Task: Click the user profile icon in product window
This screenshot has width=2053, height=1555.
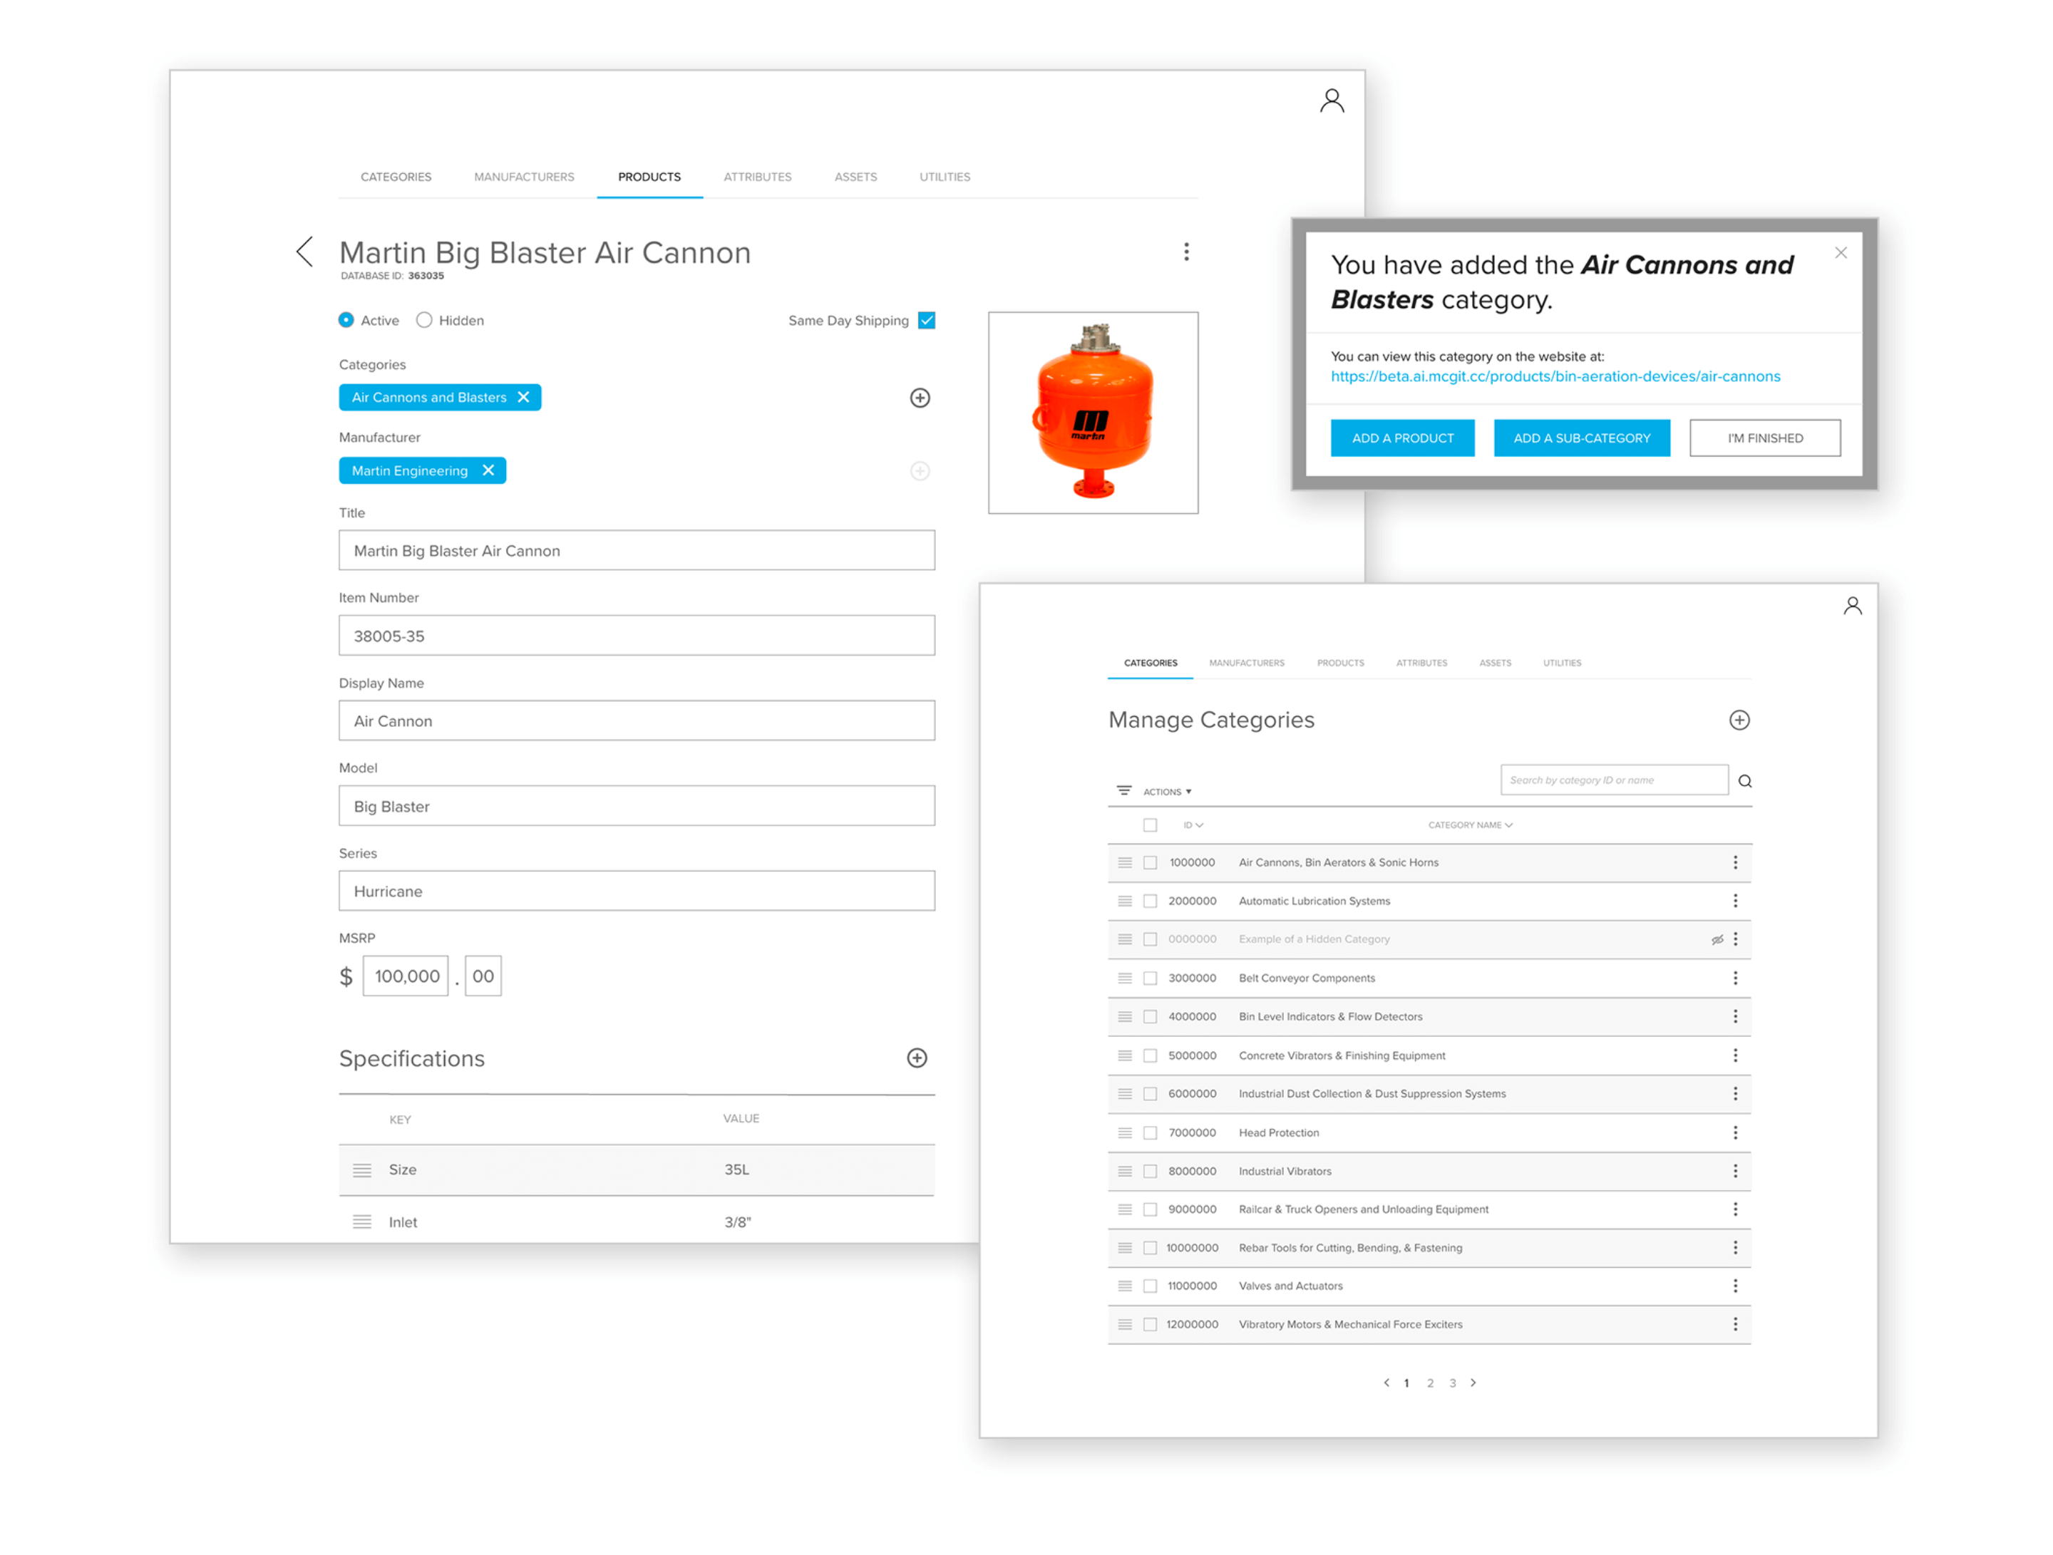Action: point(1331,100)
